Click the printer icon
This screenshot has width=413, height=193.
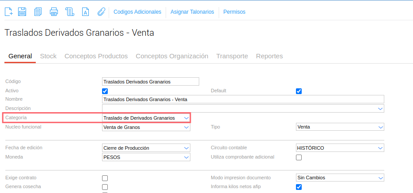tap(54, 12)
